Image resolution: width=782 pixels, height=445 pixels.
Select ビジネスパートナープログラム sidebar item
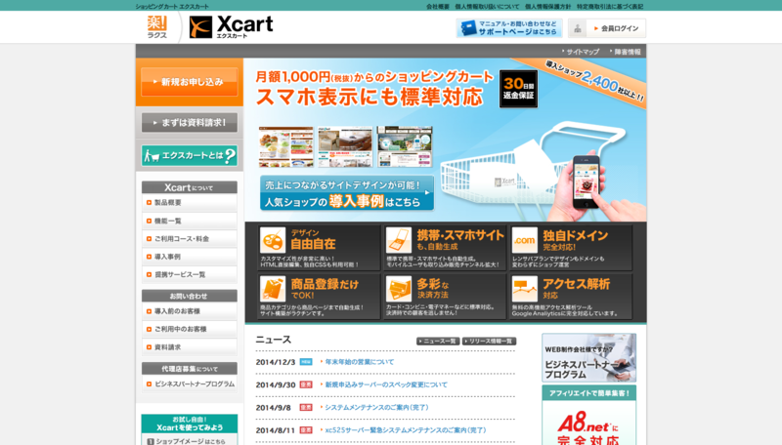190,384
